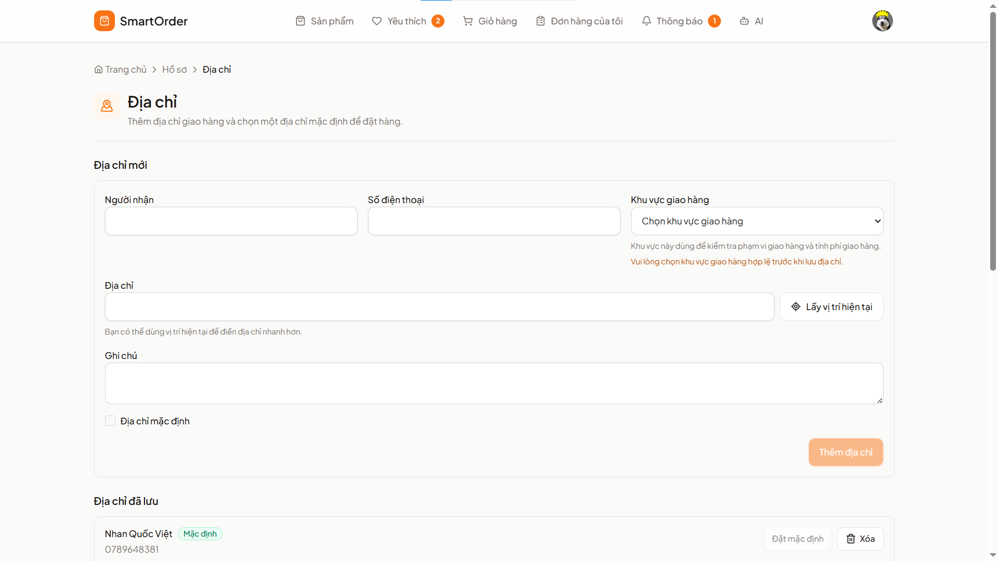Click the Sản phẩm bag icon
Screen dimensions: 998x561
300,21
